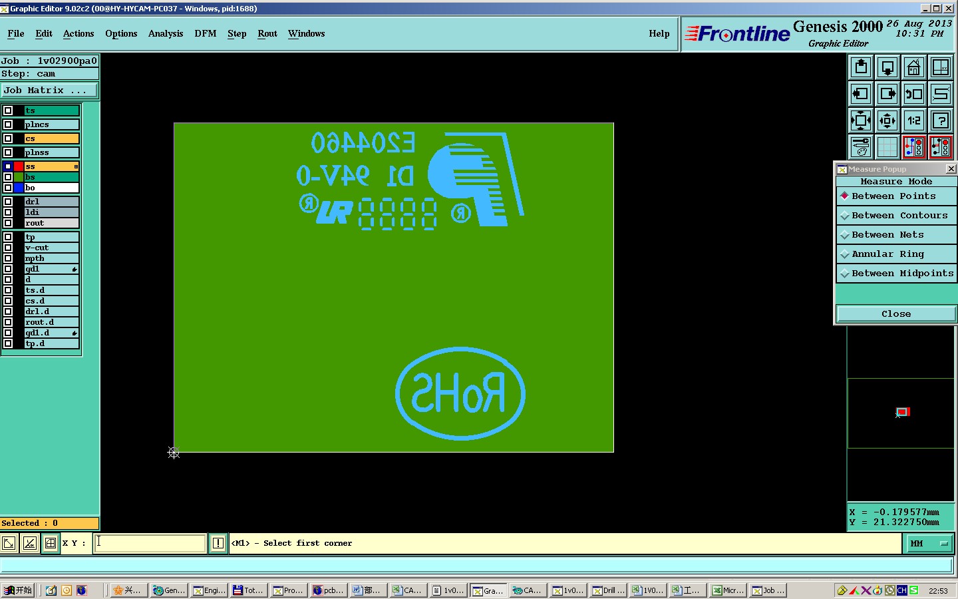Image resolution: width=958 pixels, height=599 pixels.
Task: Select Between Midpoints measure mode
Action: pos(896,274)
